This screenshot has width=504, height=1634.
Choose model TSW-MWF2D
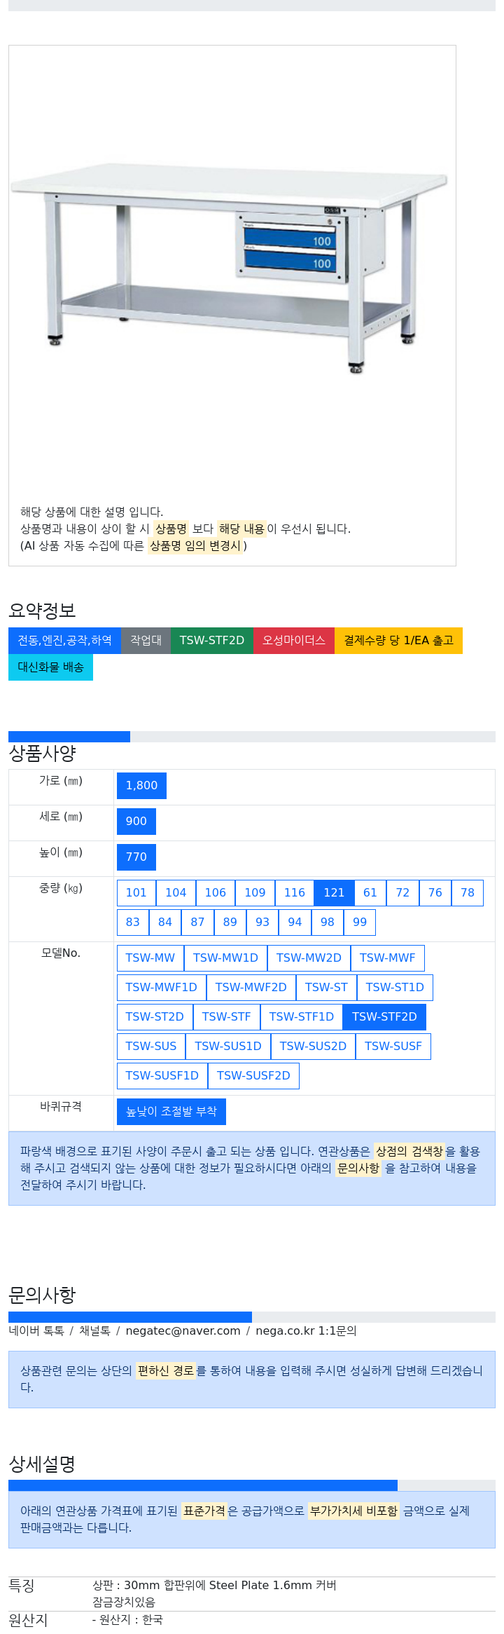point(251,988)
